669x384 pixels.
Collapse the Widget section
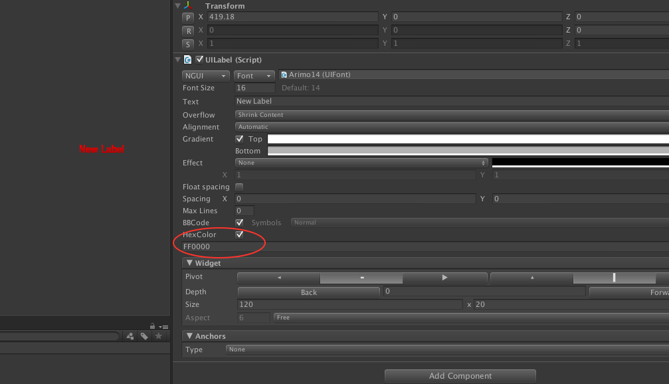pyautogui.click(x=189, y=263)
